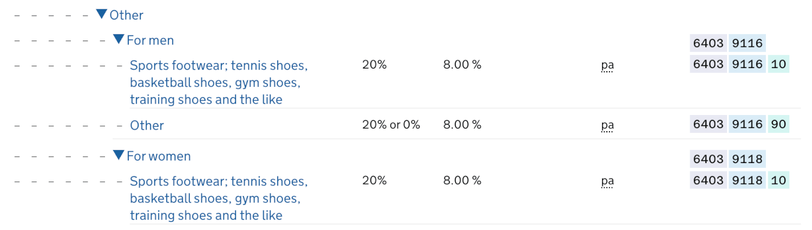Click the pa unit abbreviation in men's Sports footwear row

coord(607,65)
